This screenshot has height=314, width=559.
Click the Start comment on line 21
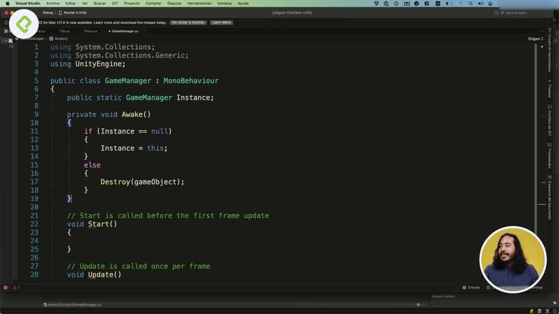pyautogui.click(x=168, y=216)
